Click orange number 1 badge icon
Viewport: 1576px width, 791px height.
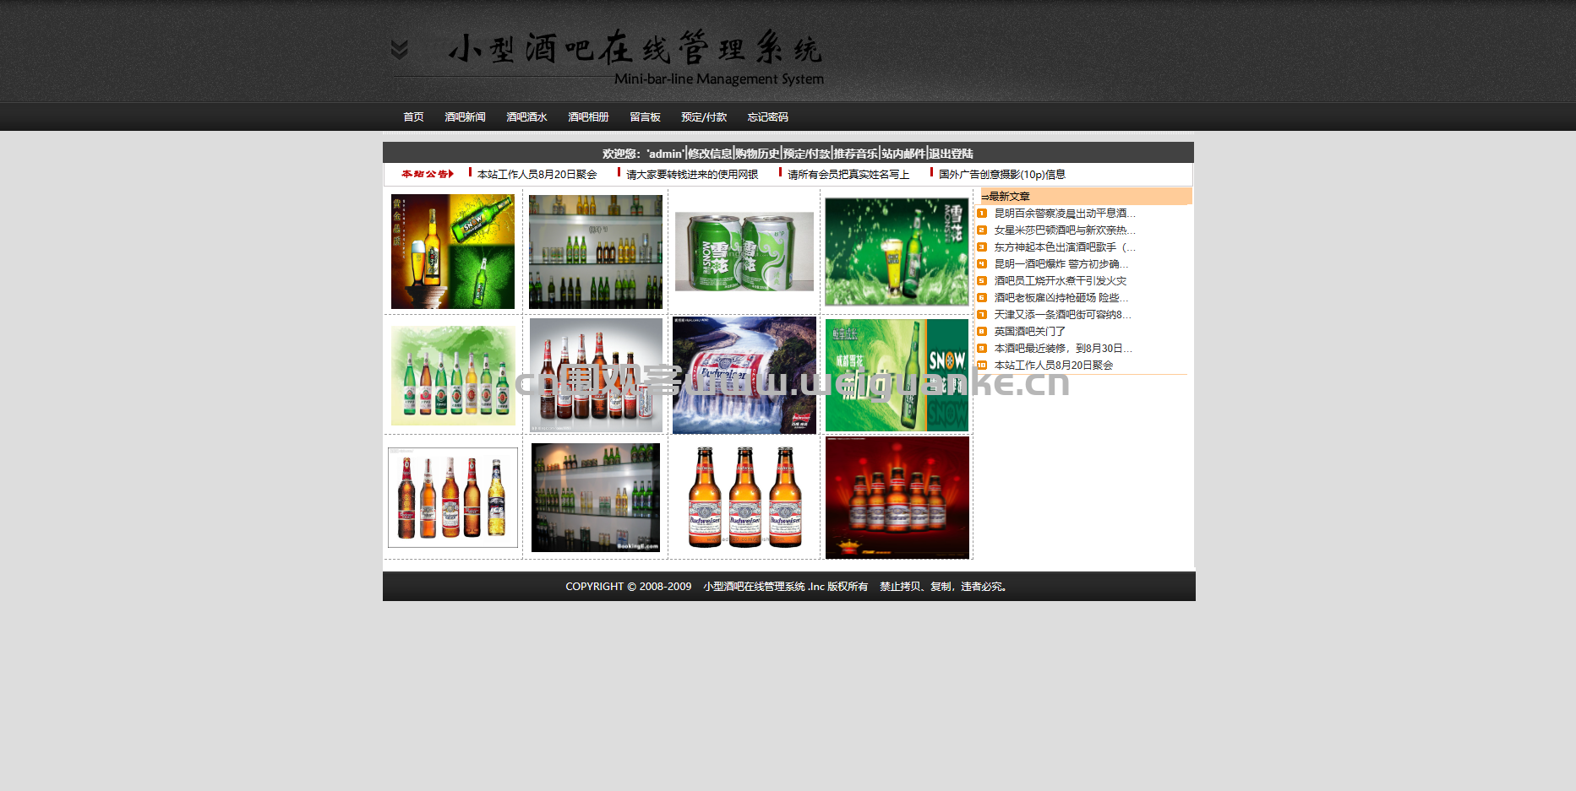[x=982, y=213]
